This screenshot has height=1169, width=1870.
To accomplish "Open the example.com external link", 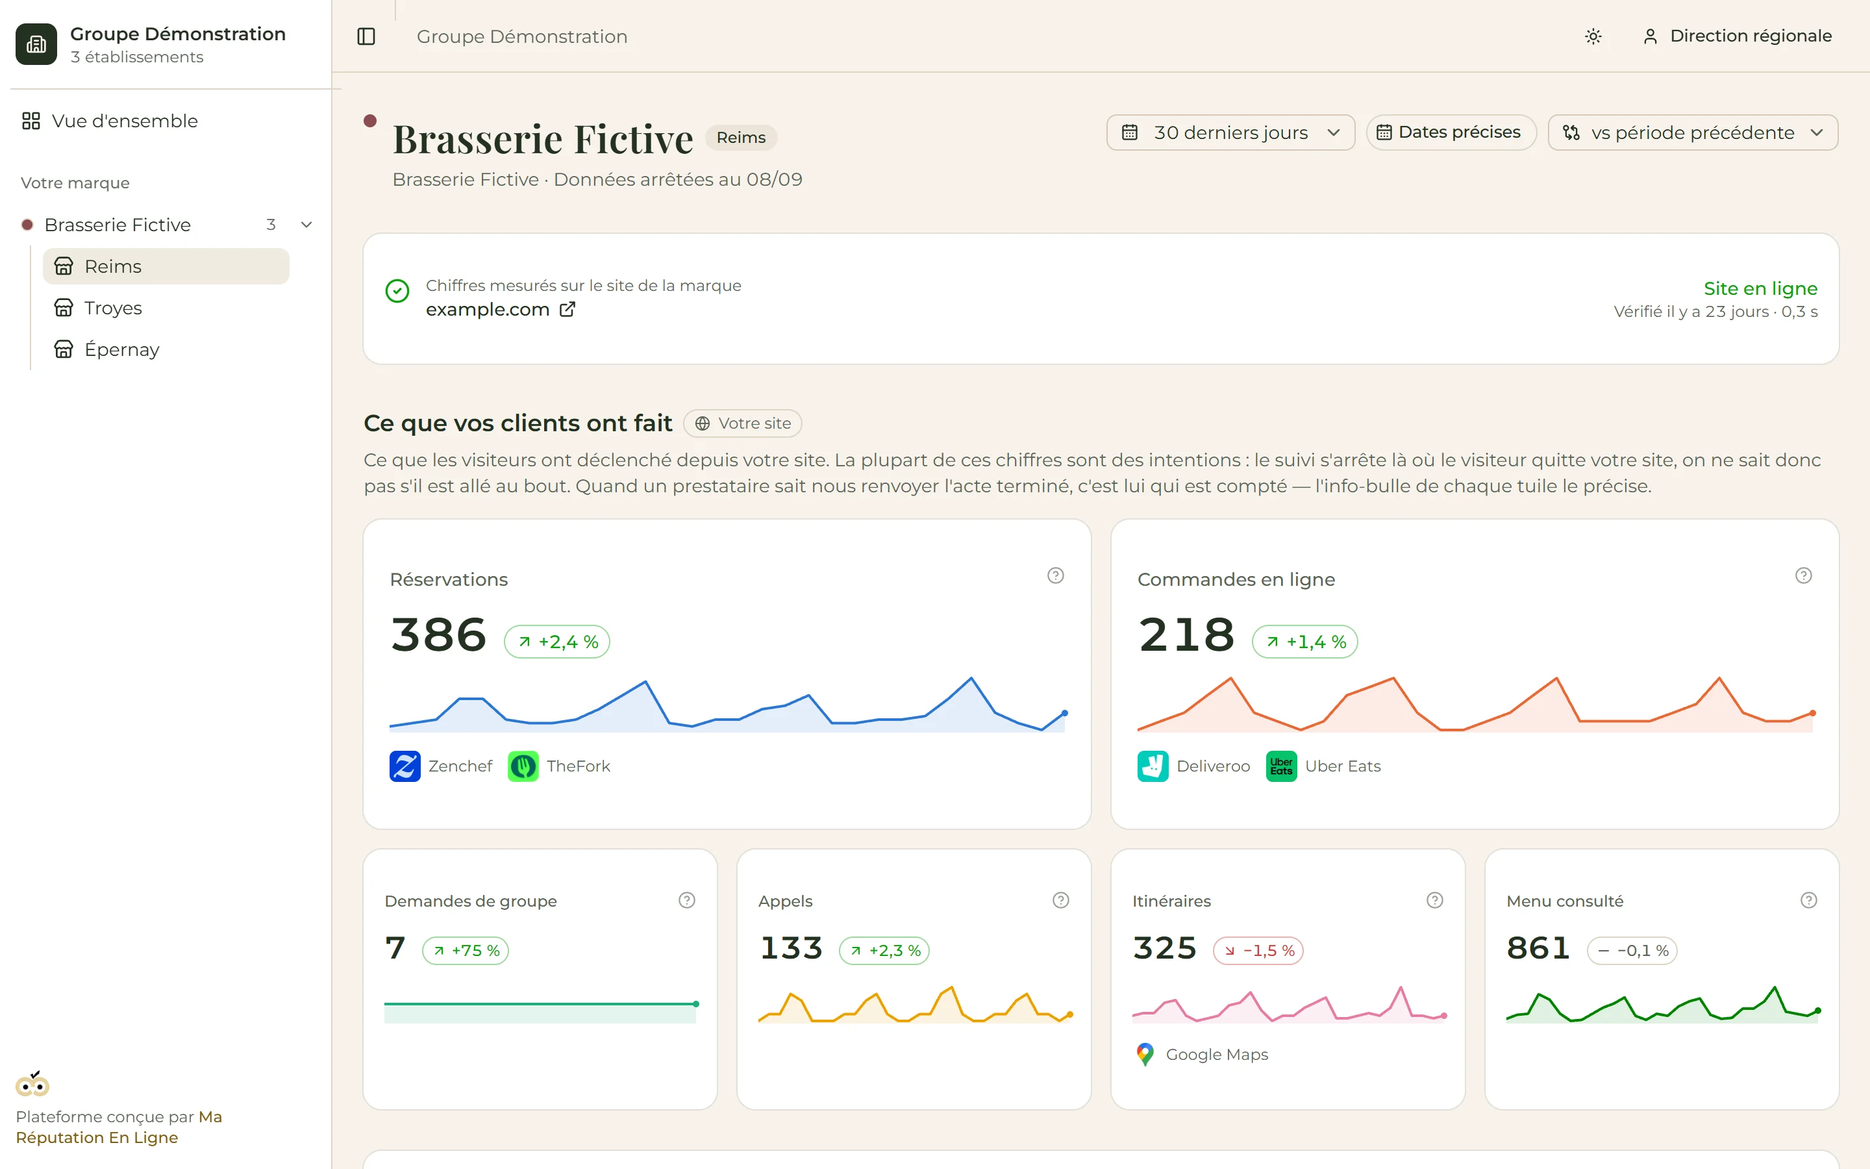I will (x=500, y=309).
